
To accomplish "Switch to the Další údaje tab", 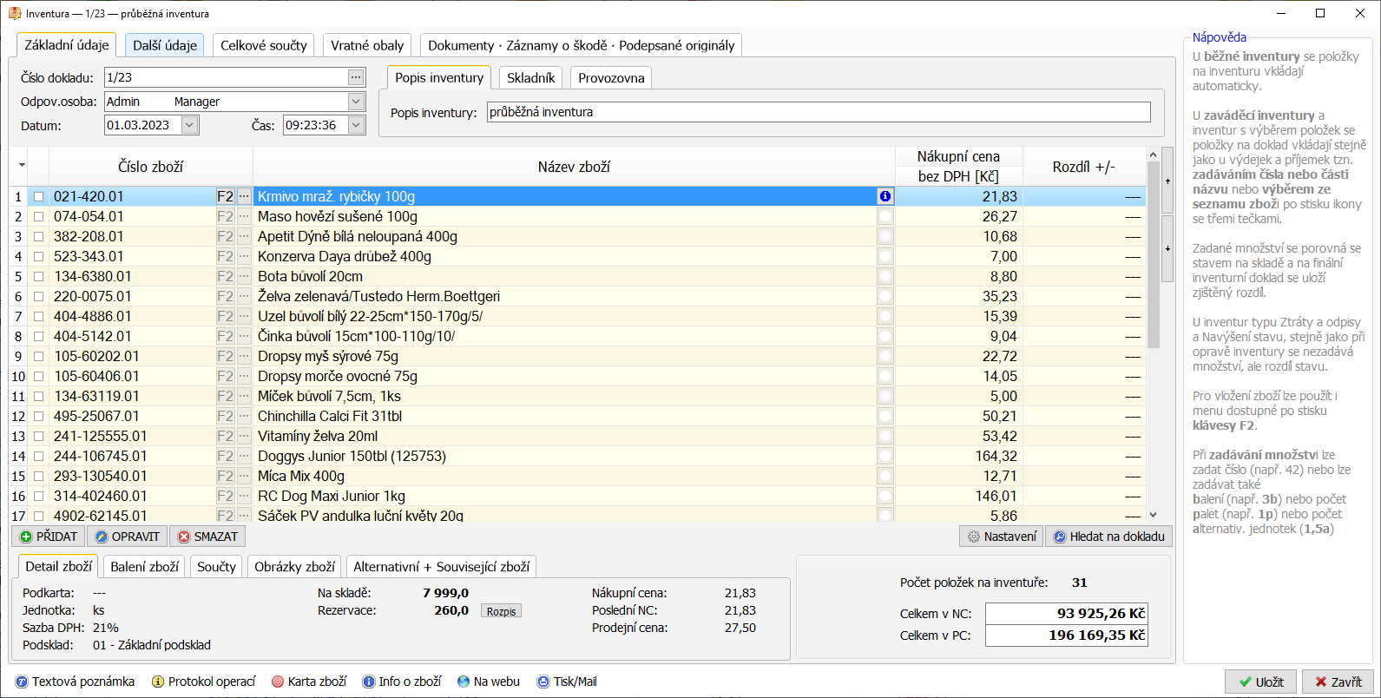I will (165, 45).
